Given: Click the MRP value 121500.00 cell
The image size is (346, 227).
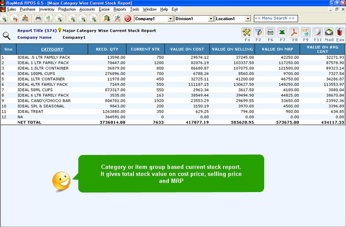Looking at the screenshot, I should coord(289,68).
